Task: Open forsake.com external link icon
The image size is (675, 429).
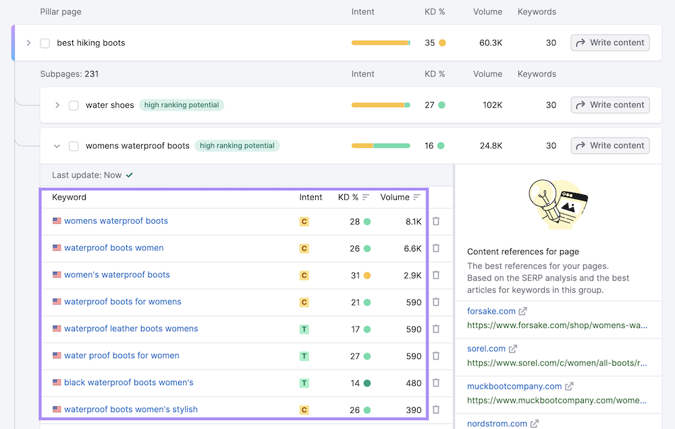Action: (522, 311)
